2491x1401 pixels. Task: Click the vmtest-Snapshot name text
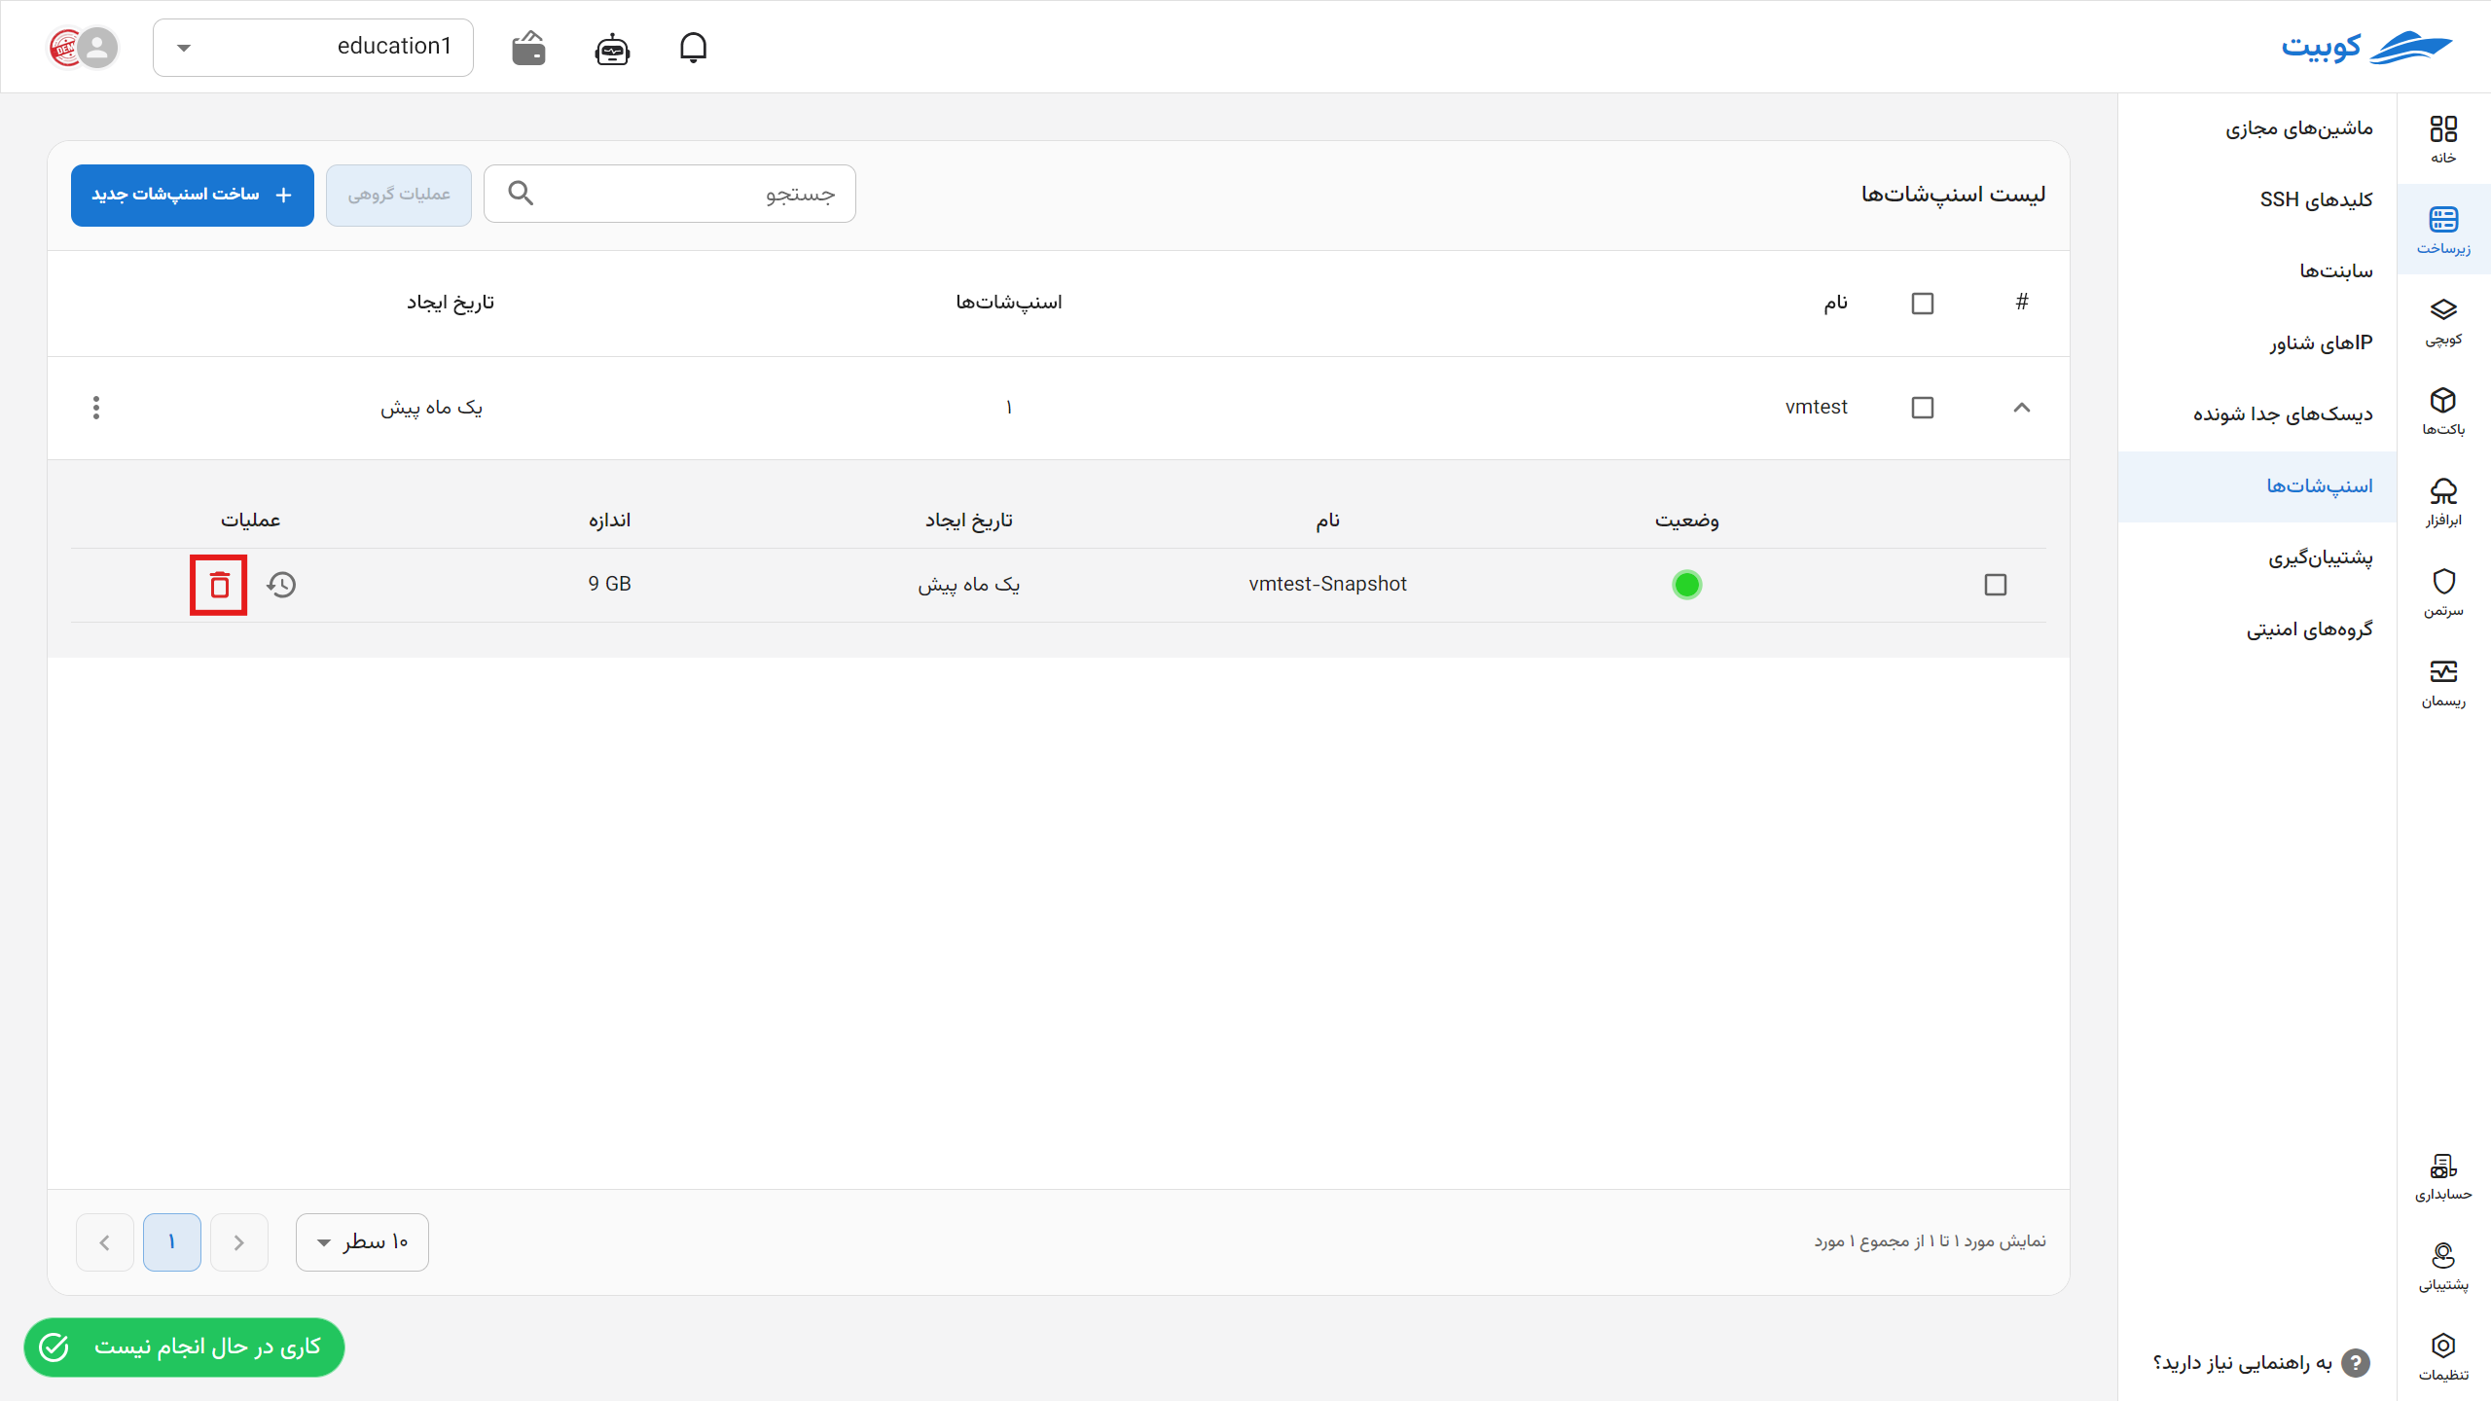(1327, 584)
